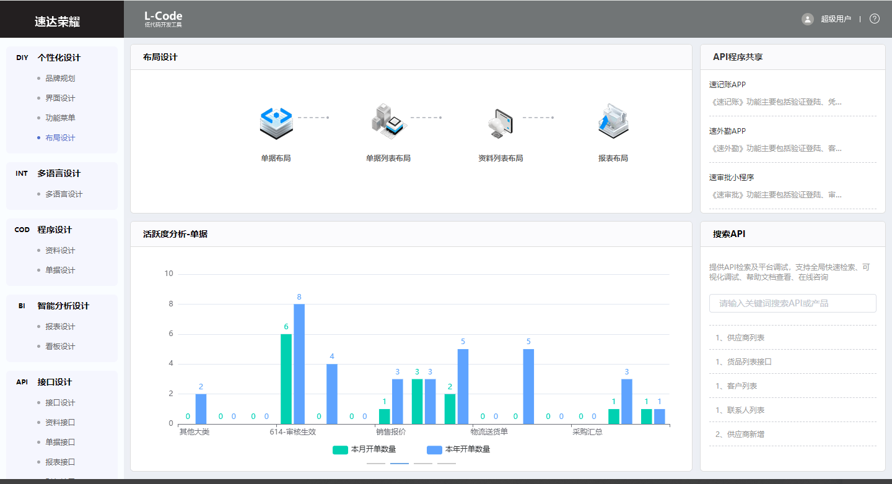This screenshot has height=484, width=892.
Task: Select the 资料列表布局 icon
Action: pyautogui.click(x=500, y=123)
